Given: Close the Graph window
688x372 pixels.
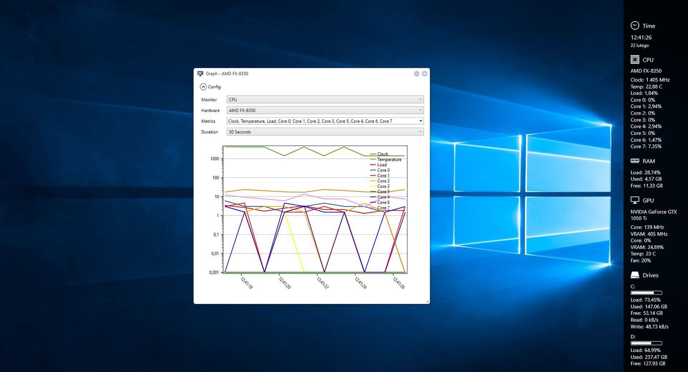Looking at the screenshot, I should (x=424, y=73).
